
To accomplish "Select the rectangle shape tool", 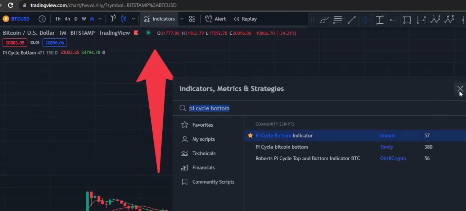I will 407,20.
